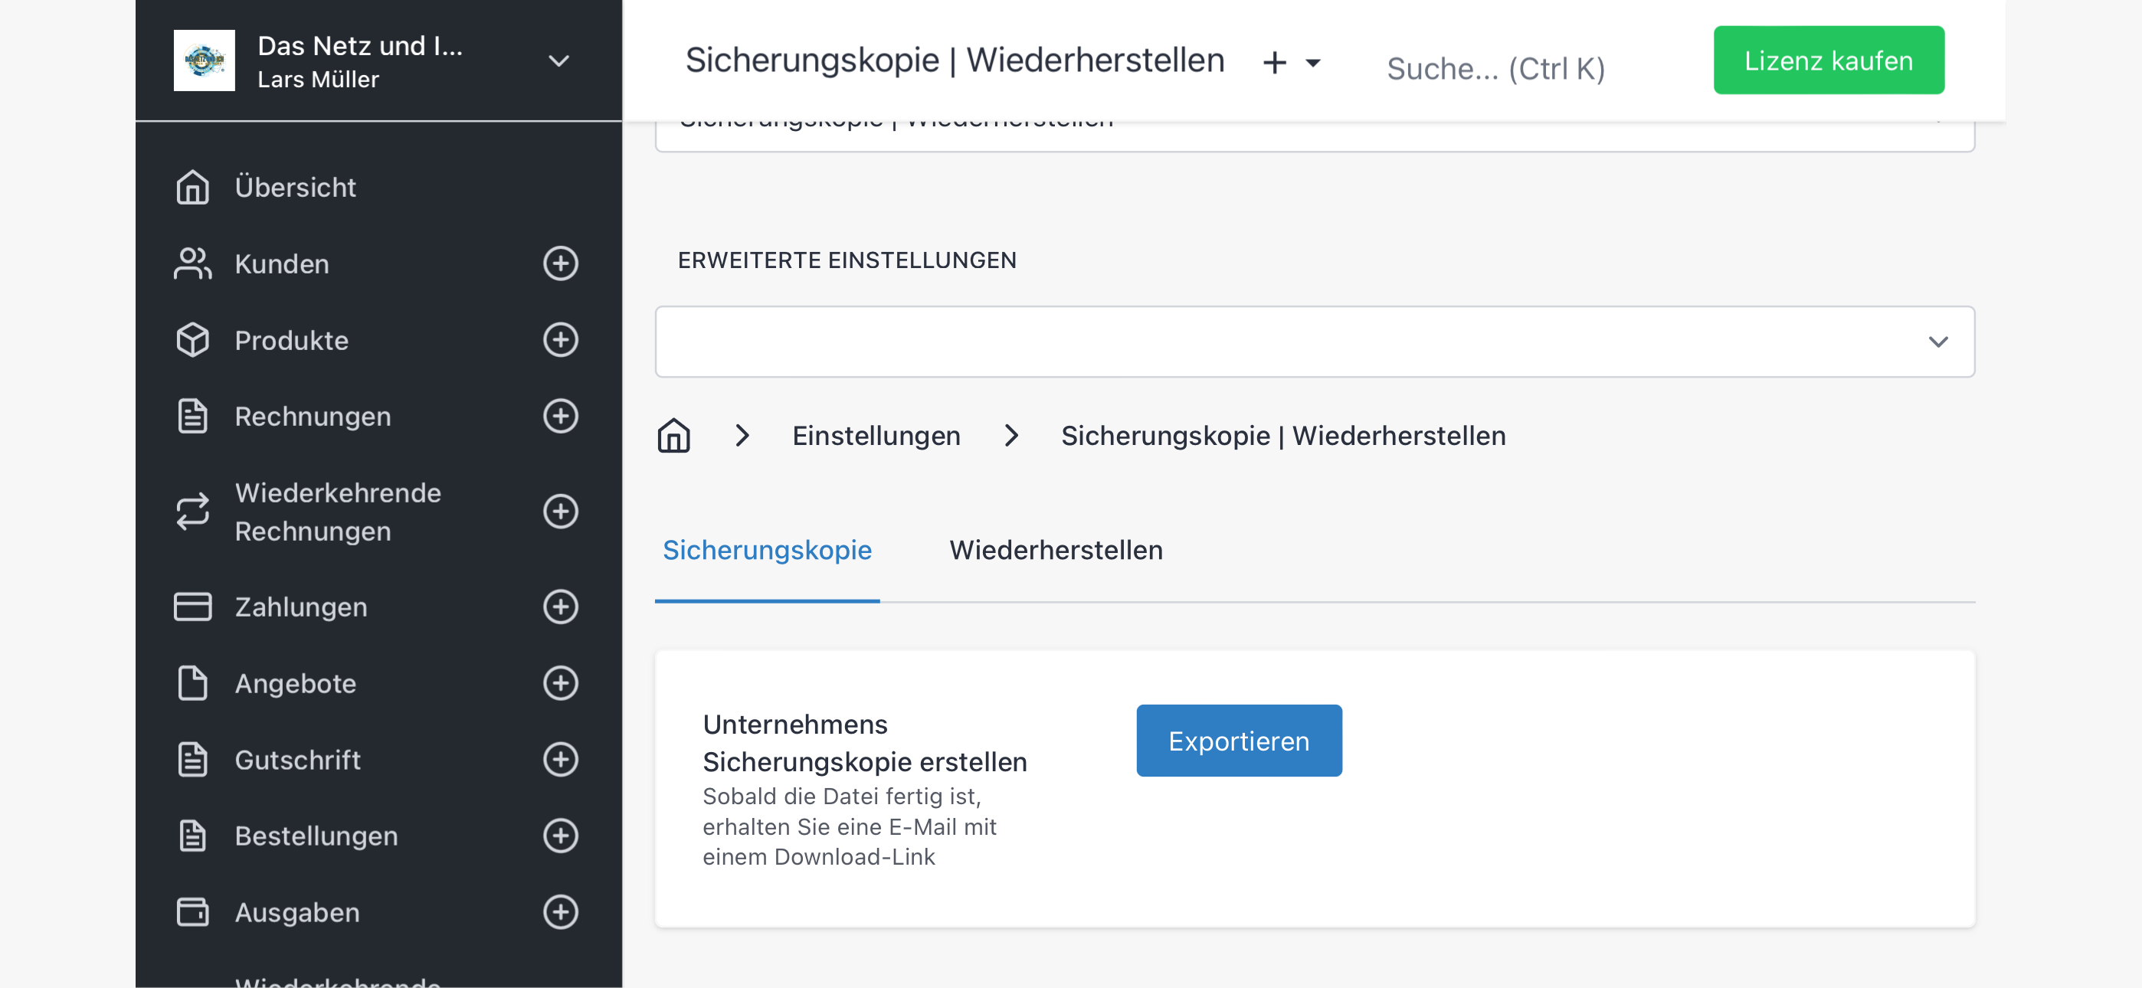Create new Angebote with plus icon
The width and height of the screenshot is (2142, 988).
[x=561, y=682]
